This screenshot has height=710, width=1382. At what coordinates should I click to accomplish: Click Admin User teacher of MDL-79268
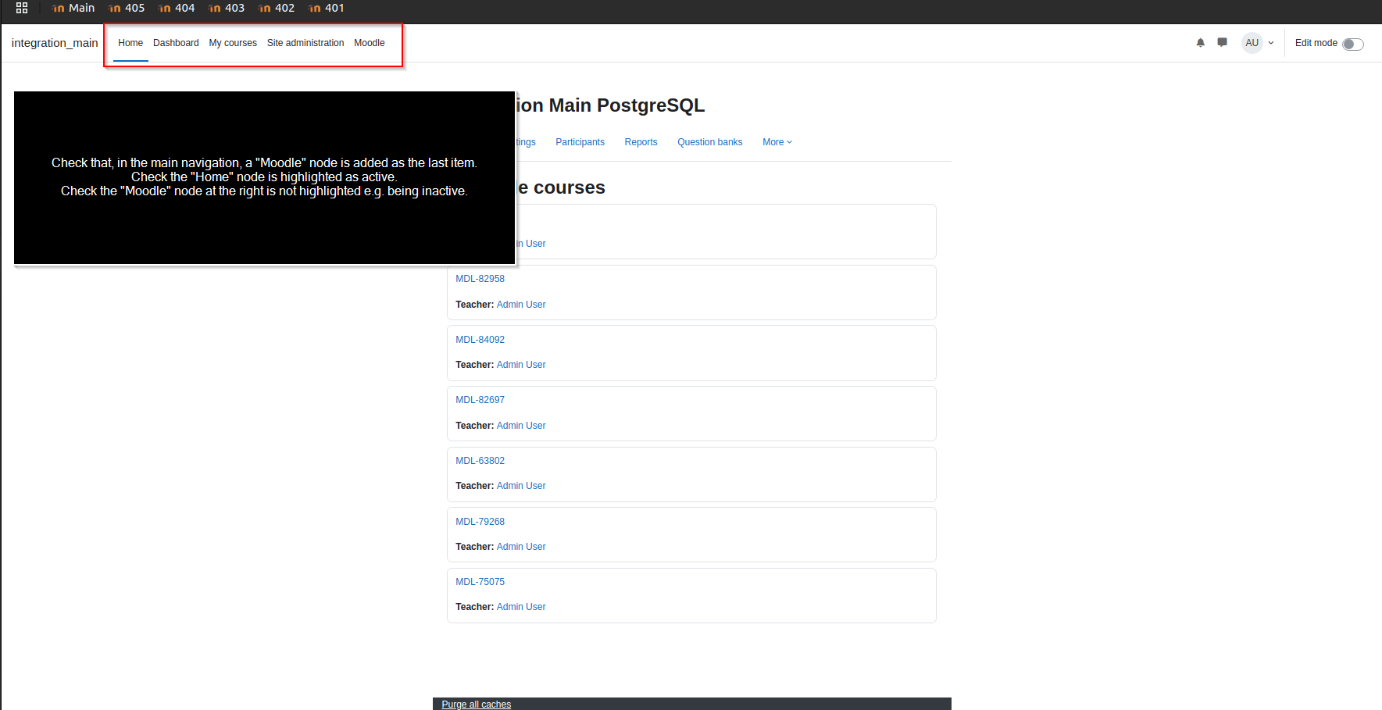click(x=521, y=547)
